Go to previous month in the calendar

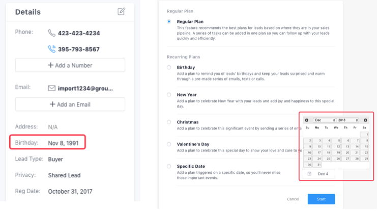point(306,120)
